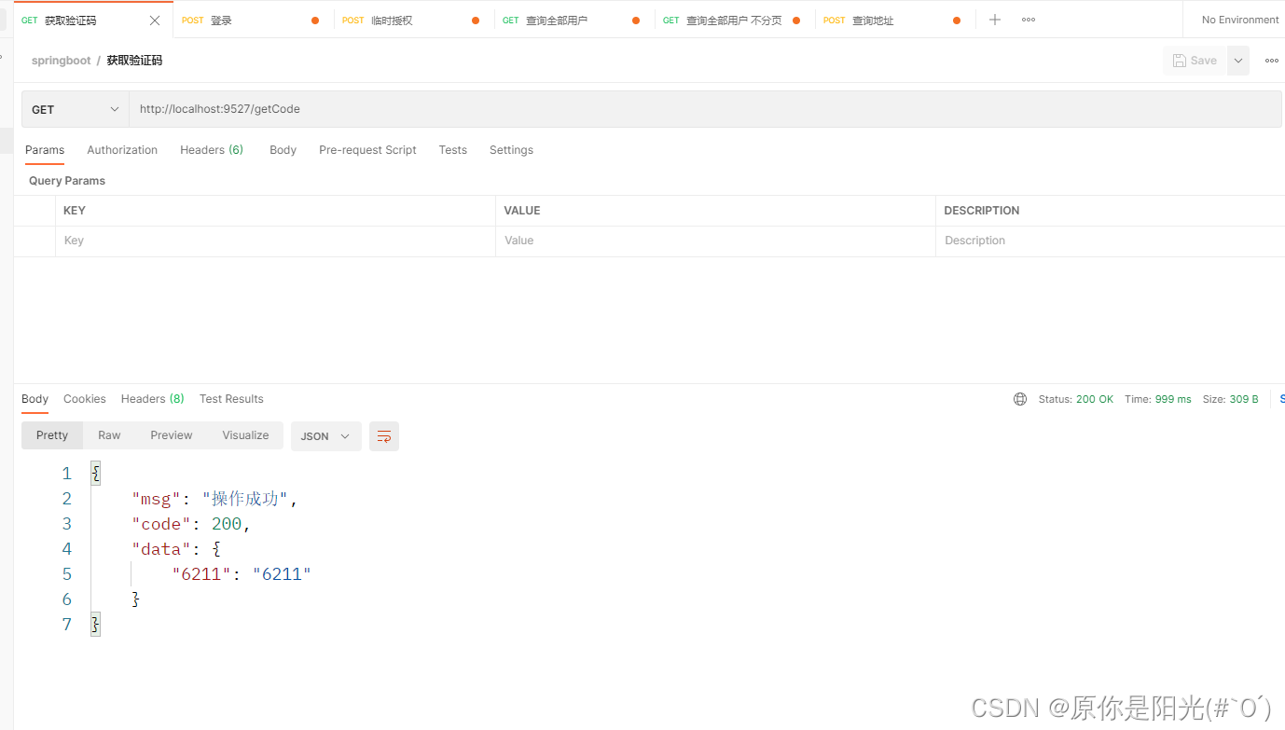Select the response Body tab

35,399
